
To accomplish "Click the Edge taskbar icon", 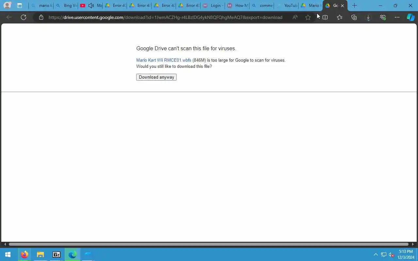I will (72, 254).
